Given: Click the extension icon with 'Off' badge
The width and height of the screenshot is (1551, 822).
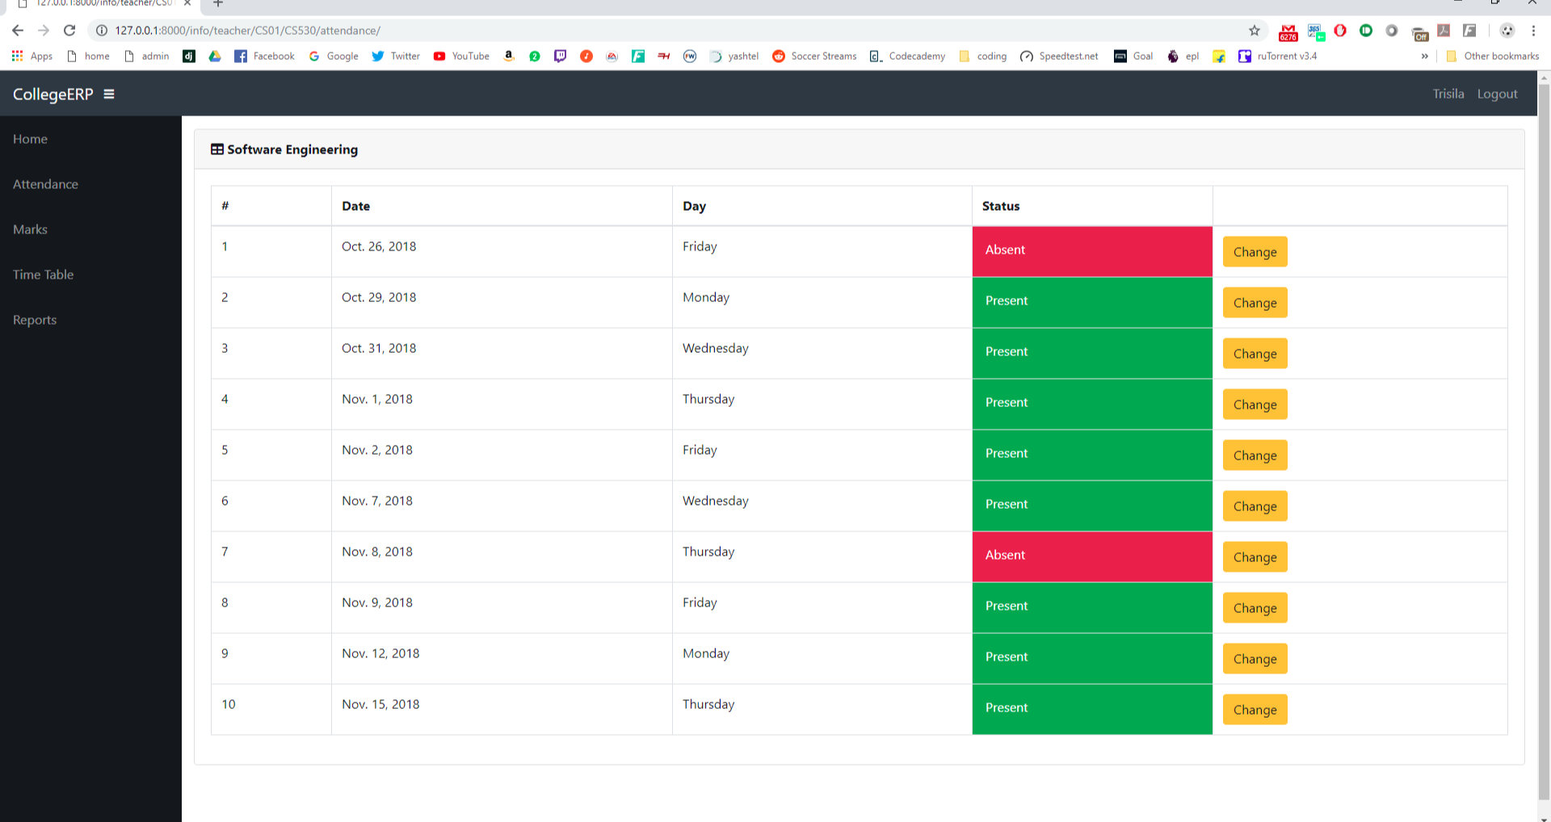Looking at the screenshot, I should (1419, 33).
